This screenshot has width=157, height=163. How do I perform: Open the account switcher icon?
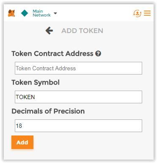point(137,14)
